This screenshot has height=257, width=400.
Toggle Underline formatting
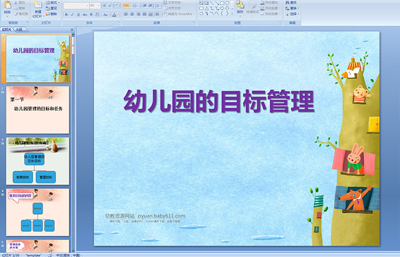click(78, 14)
